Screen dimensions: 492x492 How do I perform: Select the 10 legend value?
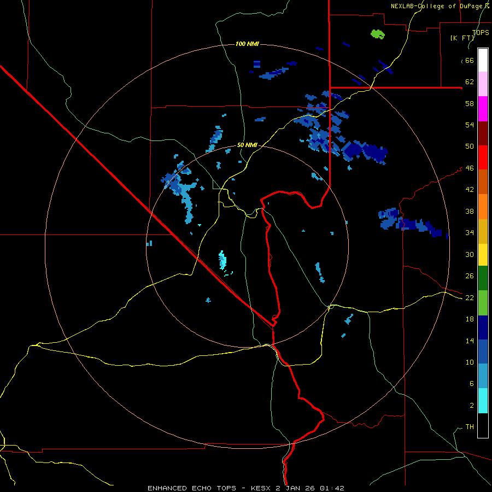[x=470, y=362]
